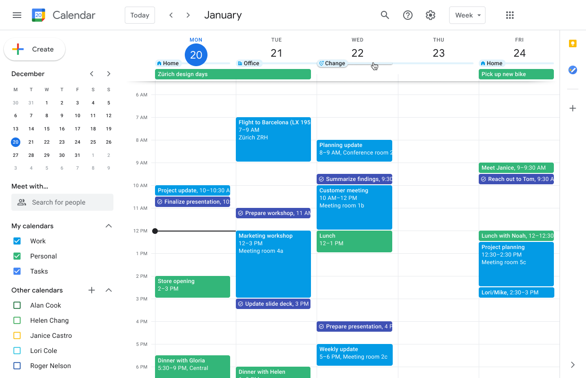This screenshot has width=586, height=378.
Task: Enable the Helen Chang calendar checkbox
Action: 17,320
